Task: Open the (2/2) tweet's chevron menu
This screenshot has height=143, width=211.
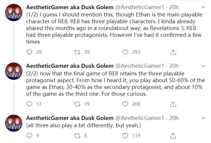Action: coord(204,66)
